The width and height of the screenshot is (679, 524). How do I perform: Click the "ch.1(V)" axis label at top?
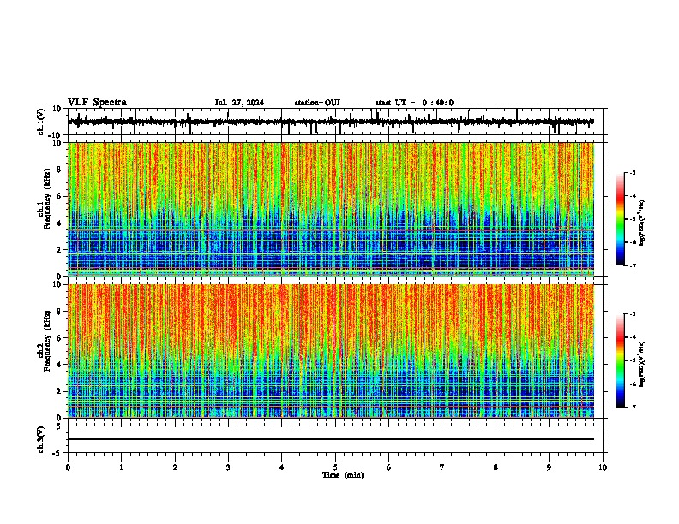click(x=41, y=122)
